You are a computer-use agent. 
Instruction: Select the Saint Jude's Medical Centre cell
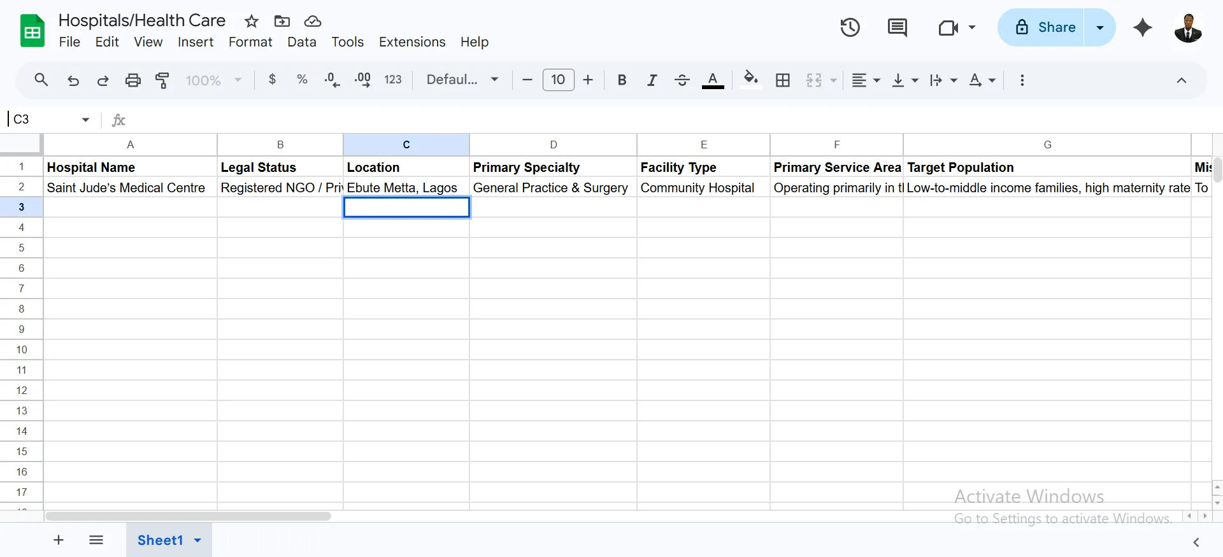(130, 187)
